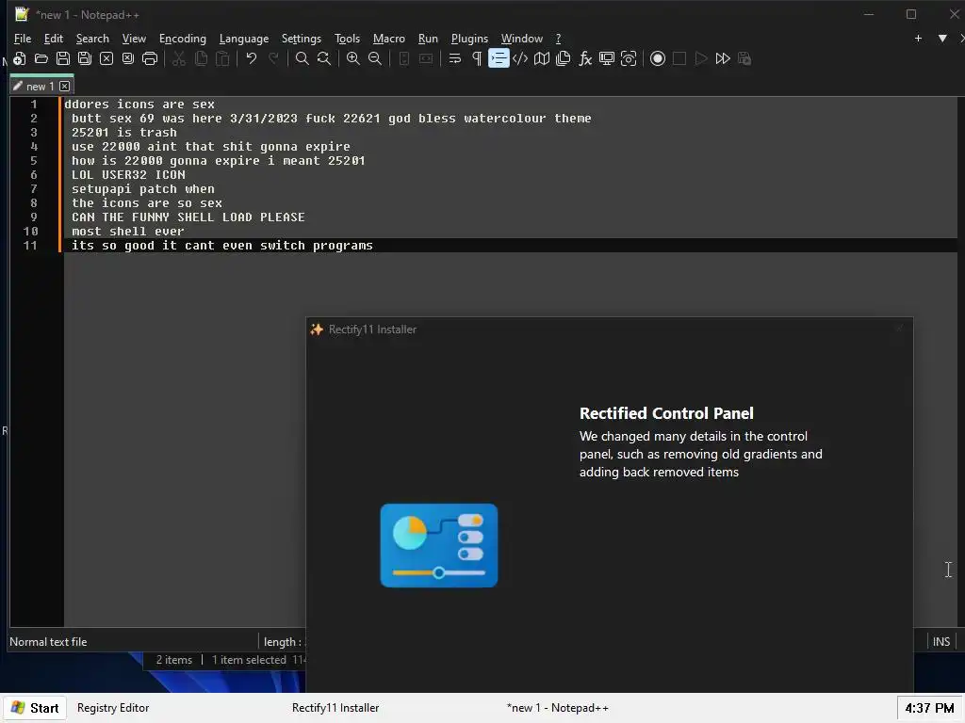
Task: Click the user-defined language code icon
Action: 520,58
